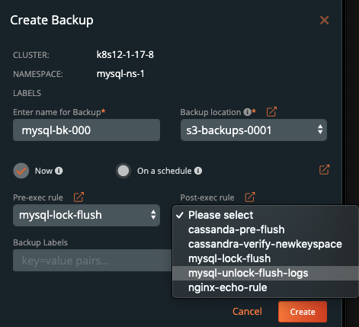Click info icon next to Now
The width and height of the screenshot is (359, 327).
coord(59,171)
